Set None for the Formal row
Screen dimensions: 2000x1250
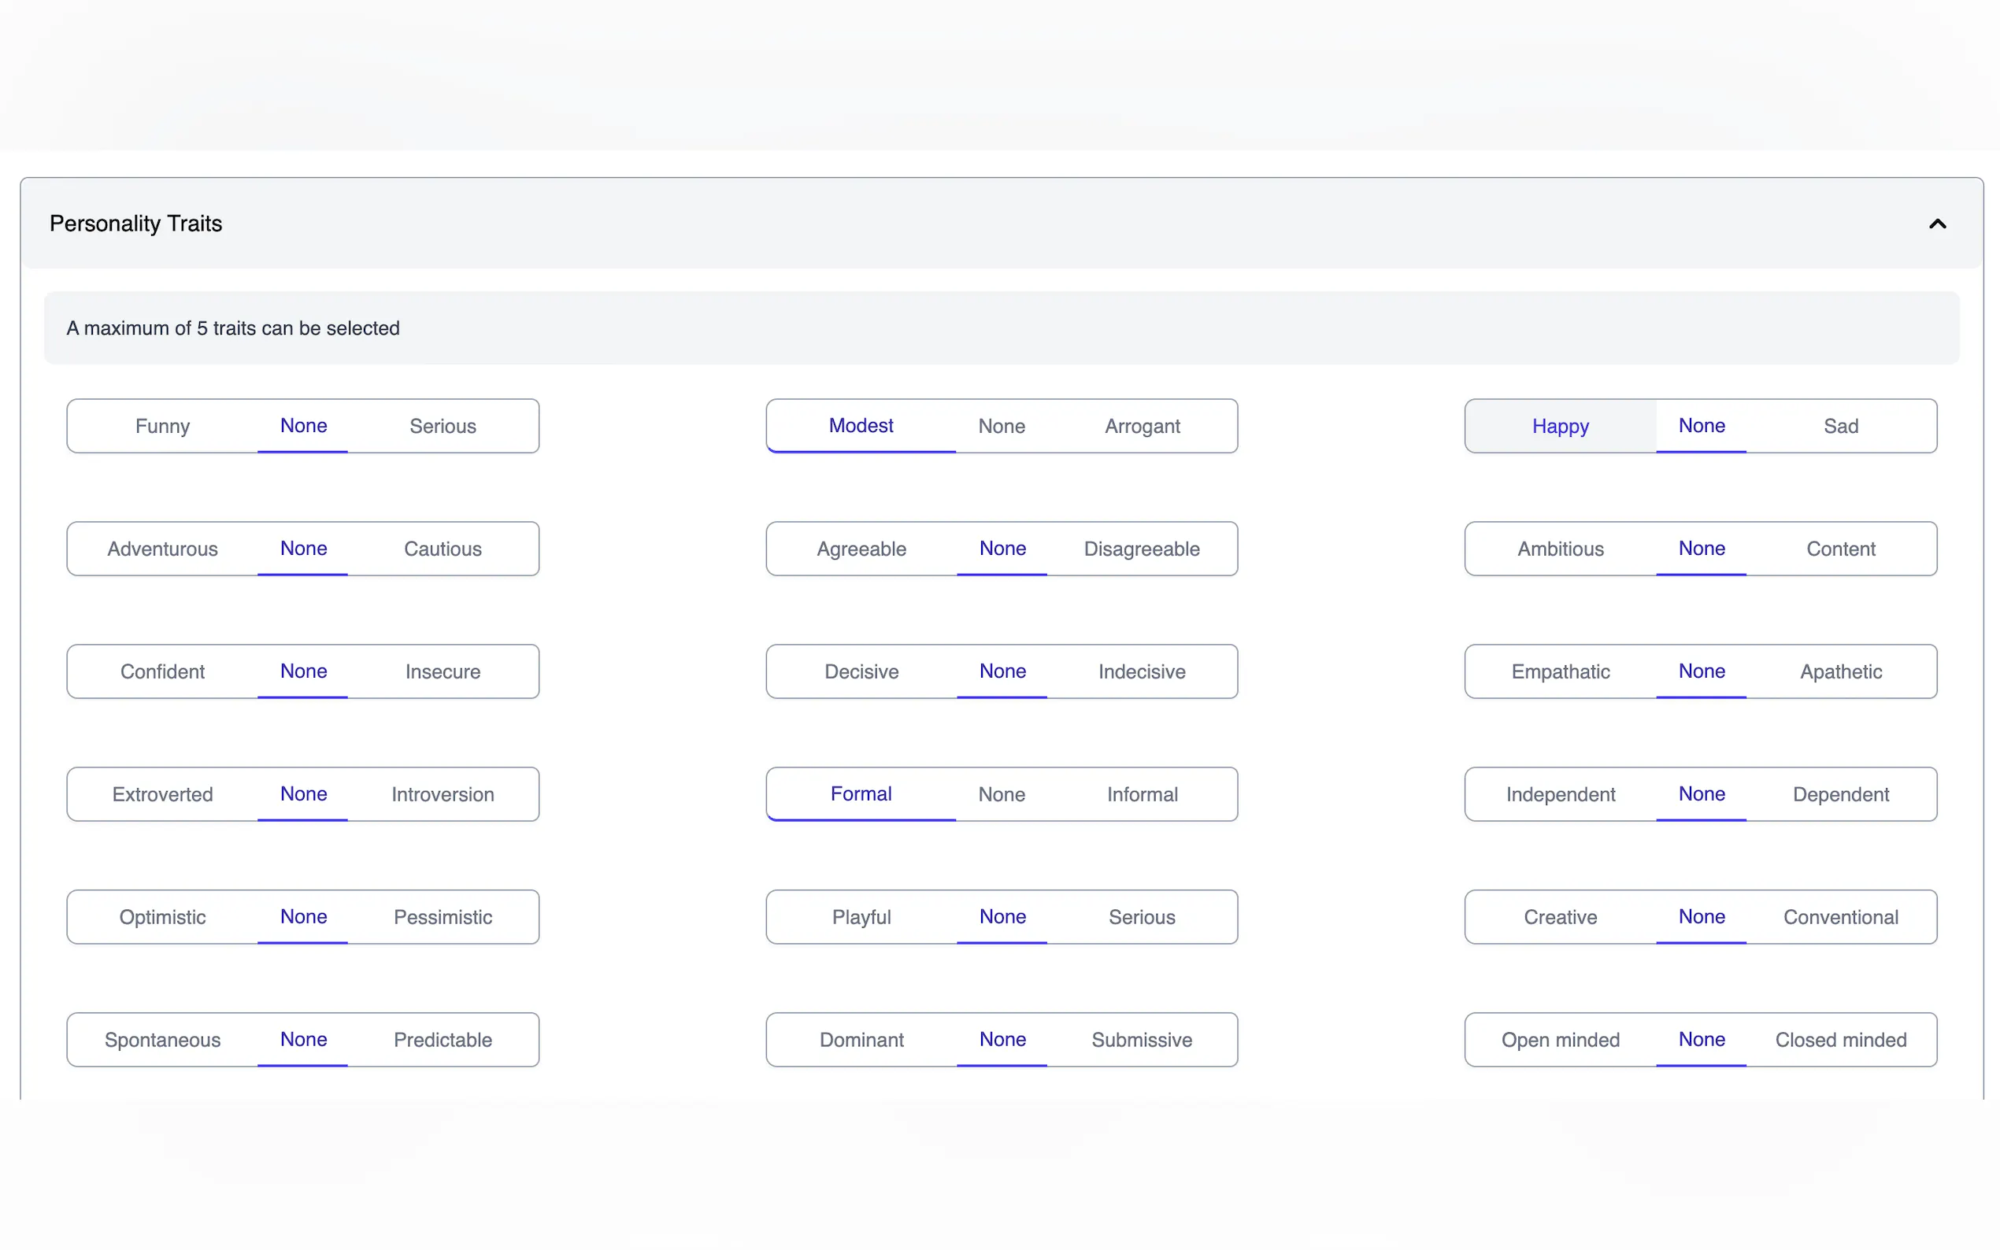(x=1001, y=793)
